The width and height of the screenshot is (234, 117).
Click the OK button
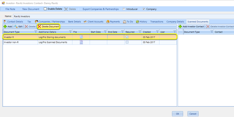click(177, 114)
